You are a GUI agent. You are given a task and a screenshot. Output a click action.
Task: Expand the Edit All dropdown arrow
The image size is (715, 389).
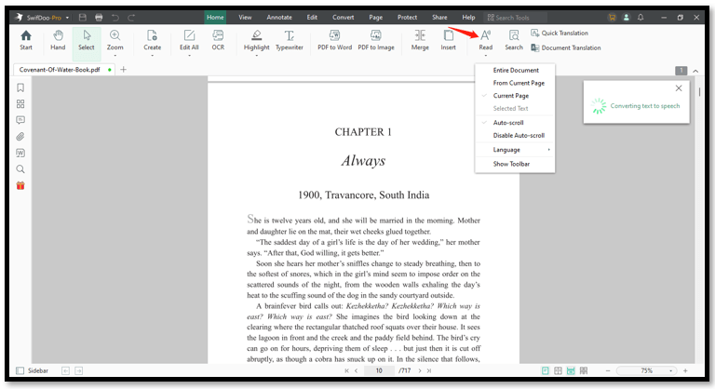coord(189,55)
